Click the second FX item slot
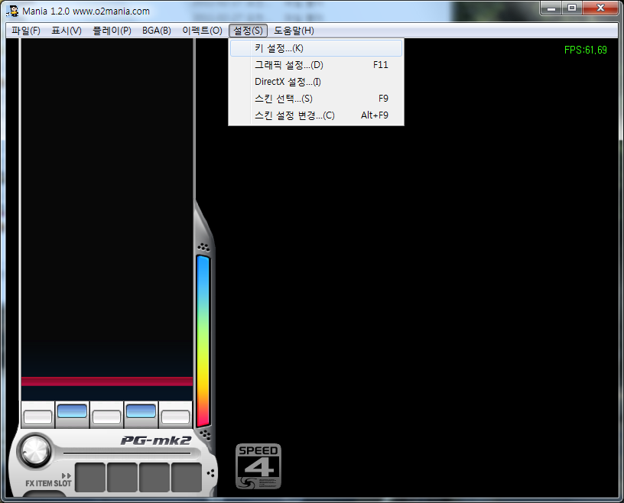Image resolution: width=624 pixels, height=503 pixels. pyautogui.click(x=122, y=477)
